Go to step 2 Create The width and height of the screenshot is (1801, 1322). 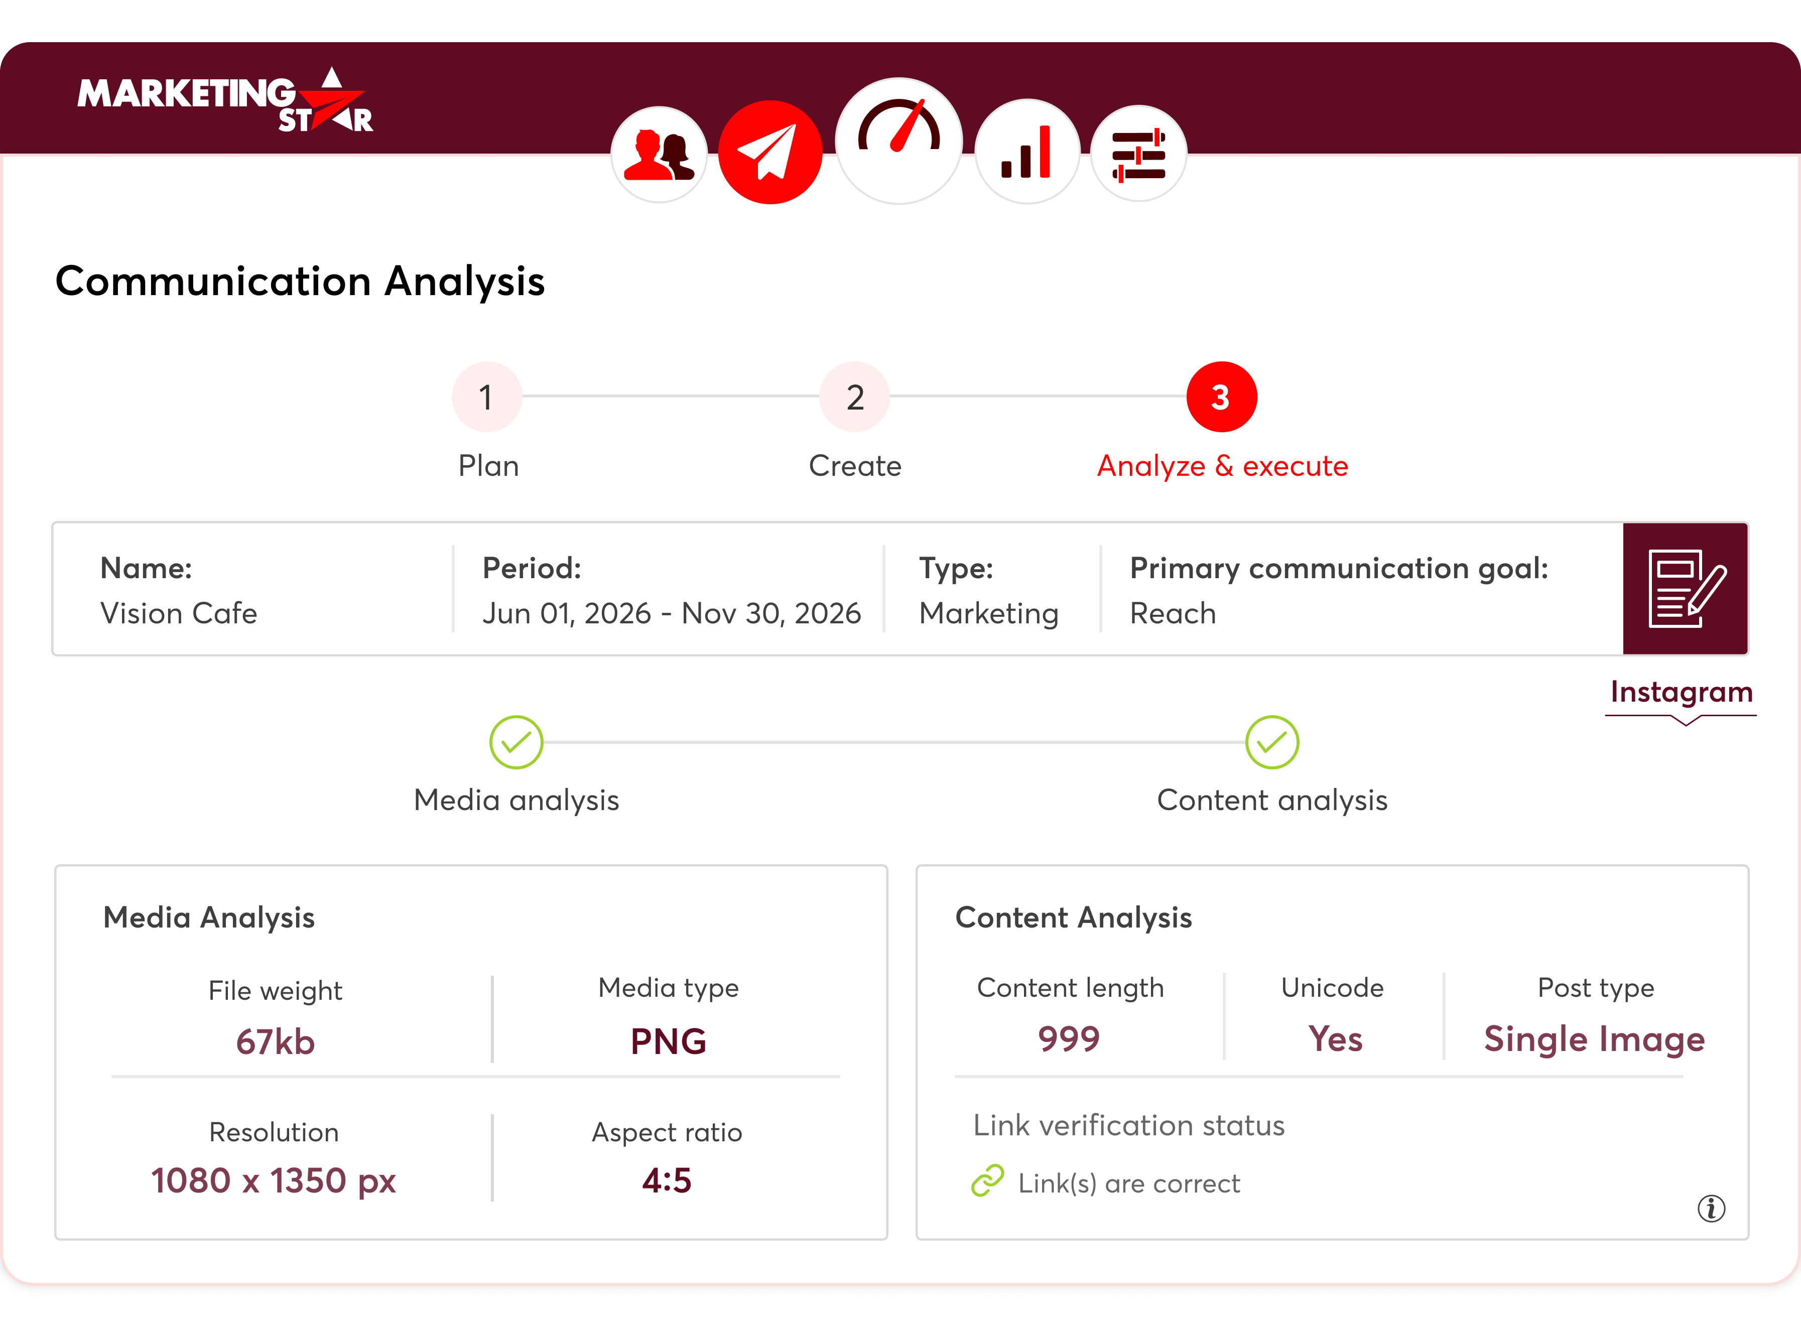click(x=854, y=397)
